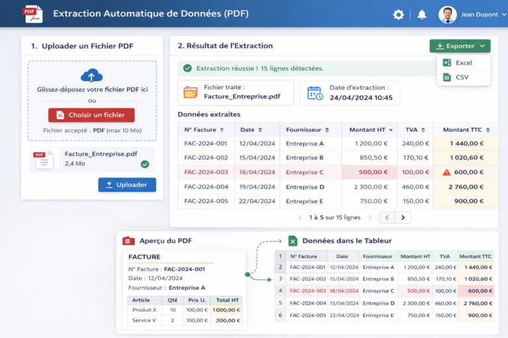Viewport: 508px width, 338px height.
Task: Go to previous page of results
Action: pos(387,217)
